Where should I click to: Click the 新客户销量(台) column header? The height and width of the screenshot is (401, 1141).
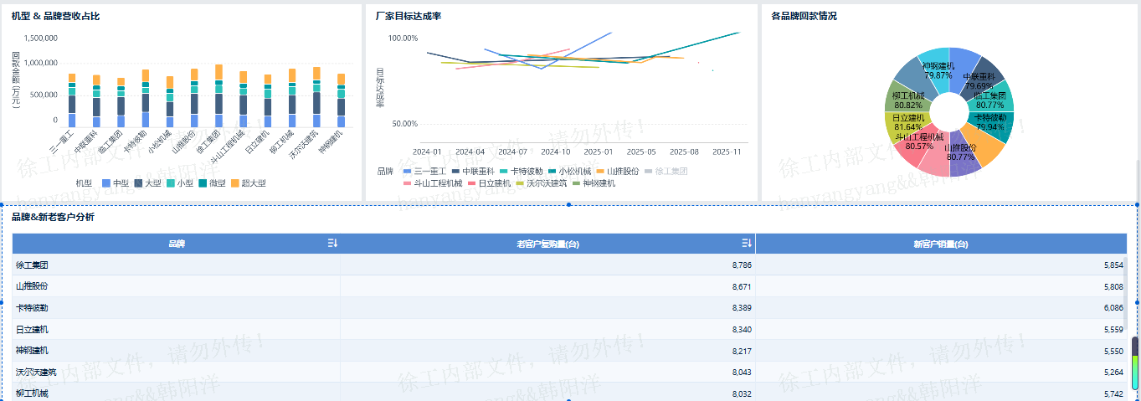(x=941, y=244)
